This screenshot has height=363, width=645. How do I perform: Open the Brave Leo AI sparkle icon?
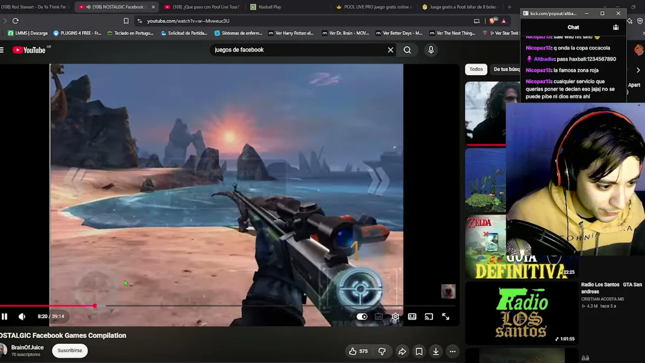pos(630,21)
